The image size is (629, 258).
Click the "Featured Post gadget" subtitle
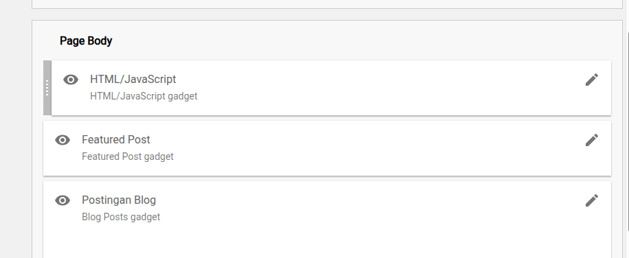128,156
